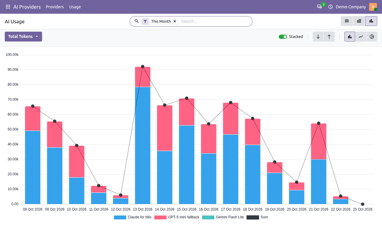Image resolution: width=382 pixels, height=227 pixels.
Task: Click the search magnifier icon
Action: click(137, 21)
